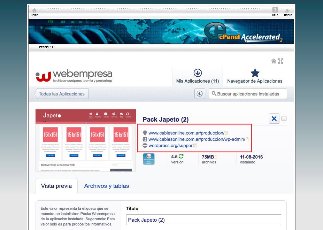Click small icon next to 75MB
The width and height of the screenshot is (323, 230).
pyautogui.click(x=216, y=157)
